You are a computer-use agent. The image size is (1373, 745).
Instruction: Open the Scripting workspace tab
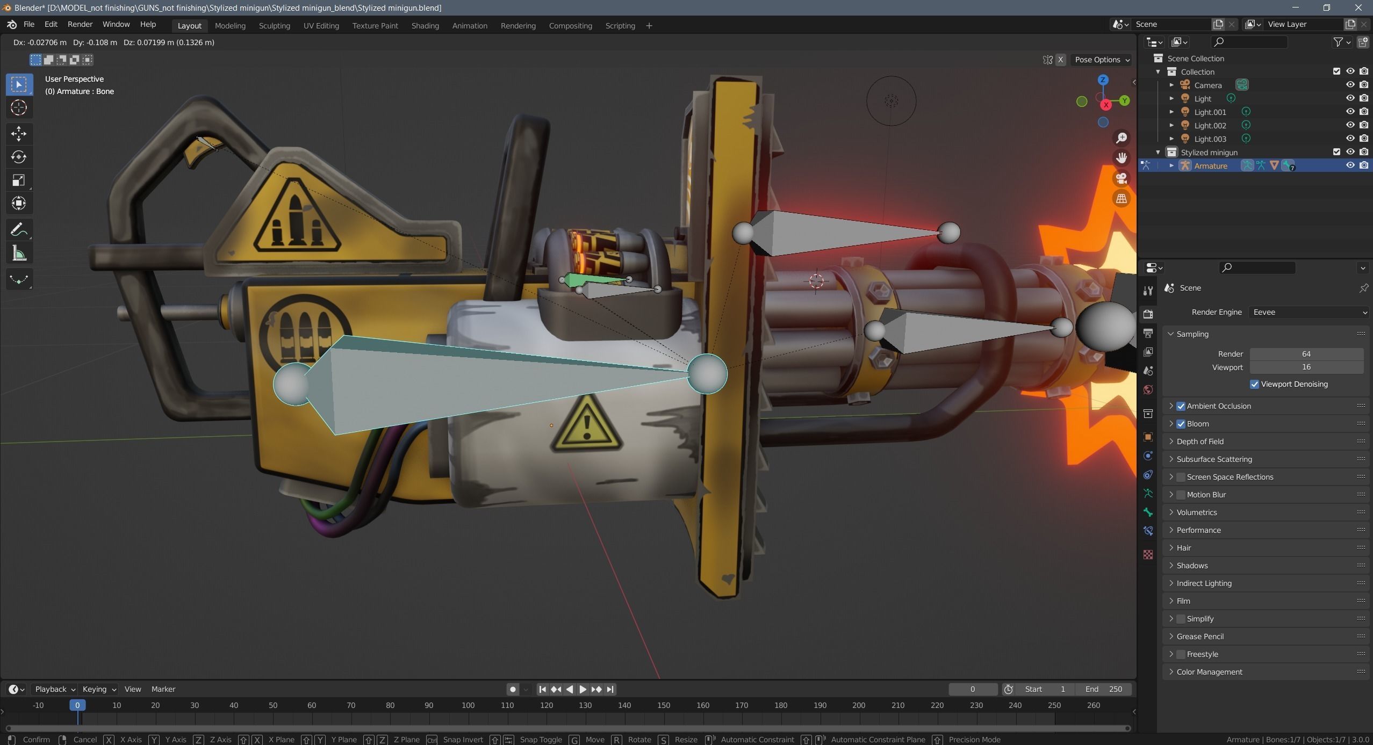click(620, 26)
